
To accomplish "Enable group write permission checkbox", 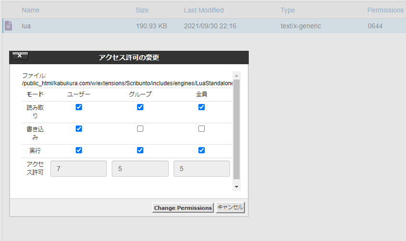I will (x=140, y=129).
